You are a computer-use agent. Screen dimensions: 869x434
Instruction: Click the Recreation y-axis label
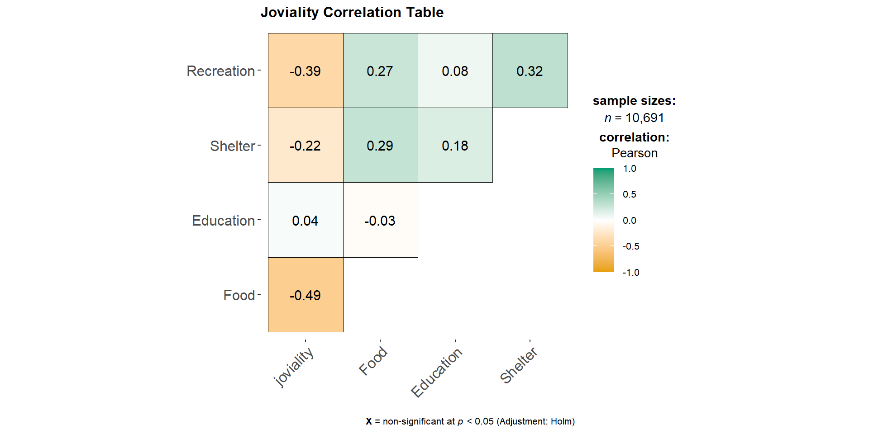(221, 71)
